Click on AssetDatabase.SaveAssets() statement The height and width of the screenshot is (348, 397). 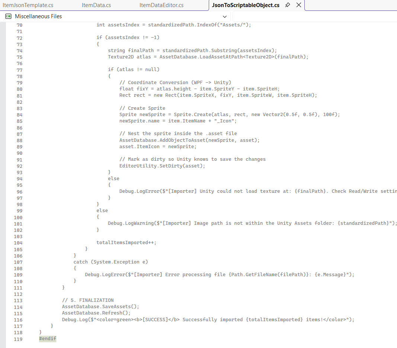tap(100, 306)
